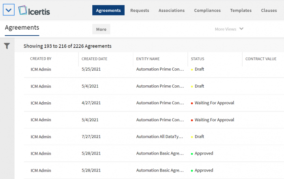
Task: Click the Contract Value column header
Action: click(x=261, y=59)
